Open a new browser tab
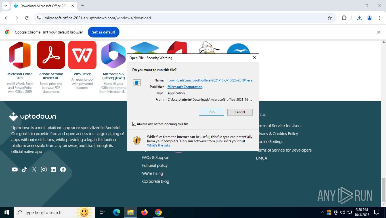Viewport: 386px width, 218px height. tap(83, 6)
